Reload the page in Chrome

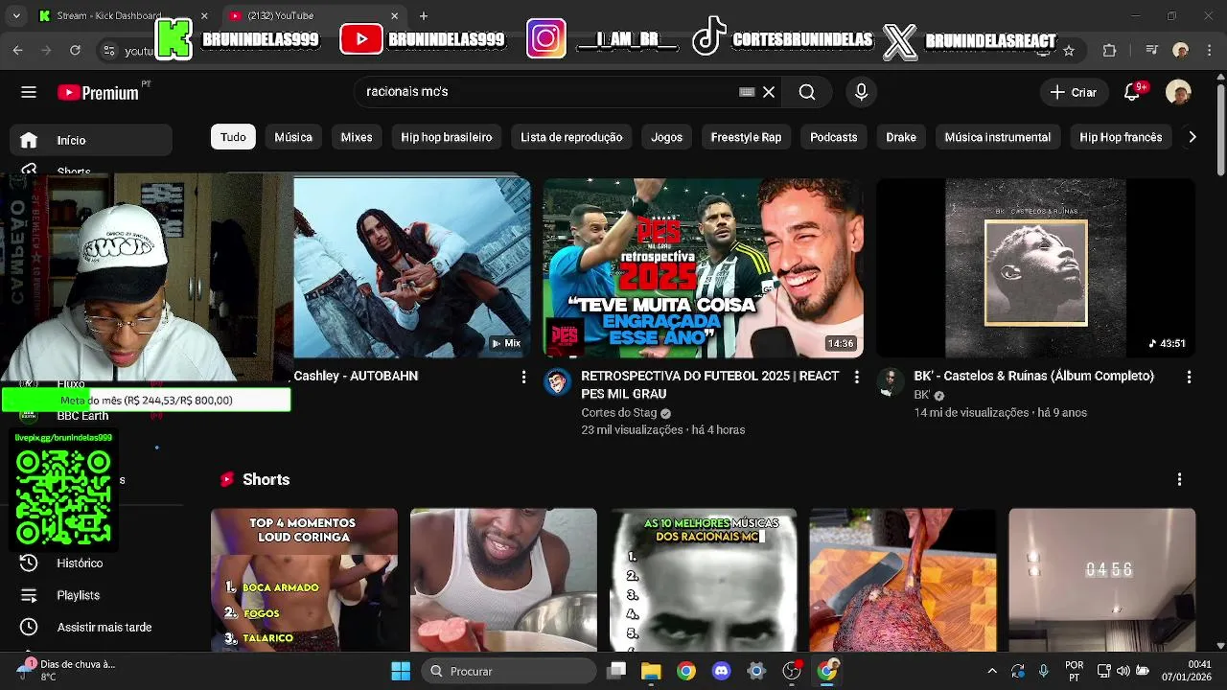[x=75, y=50]
